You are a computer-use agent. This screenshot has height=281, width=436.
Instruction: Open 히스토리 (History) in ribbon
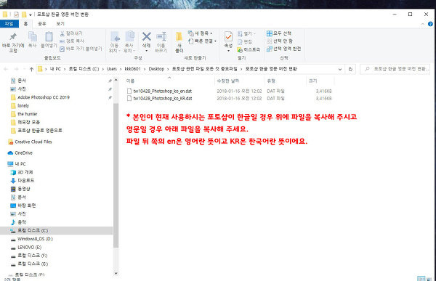(249, 49)
